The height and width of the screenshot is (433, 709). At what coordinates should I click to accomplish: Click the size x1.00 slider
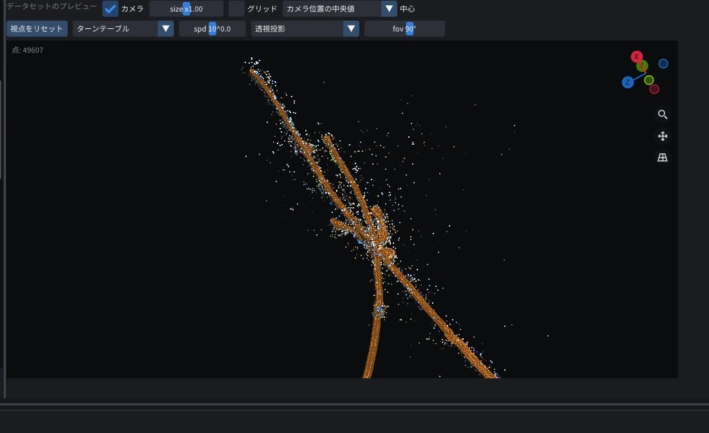[186, 8]
